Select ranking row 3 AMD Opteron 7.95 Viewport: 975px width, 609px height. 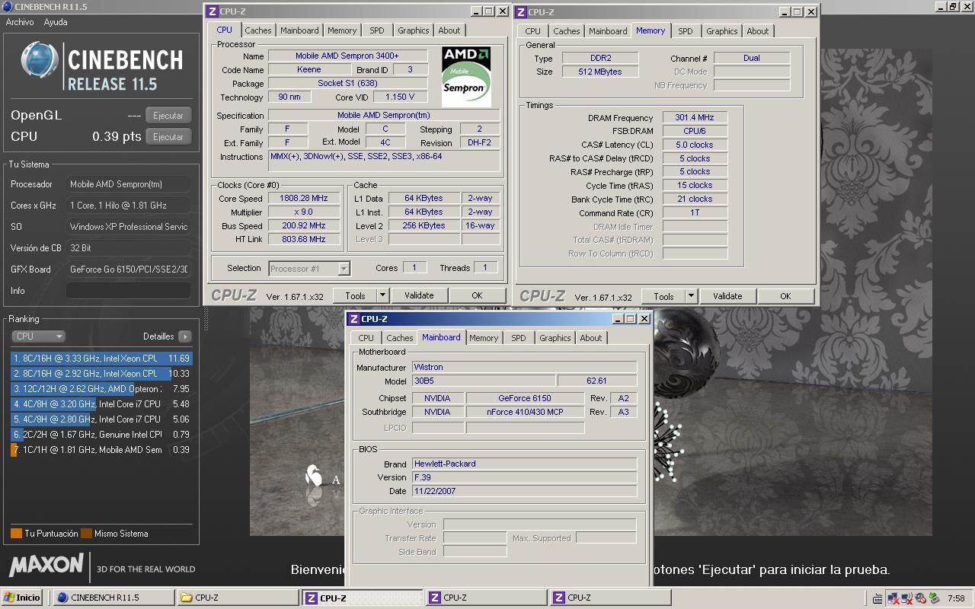[x=101, y=389]
